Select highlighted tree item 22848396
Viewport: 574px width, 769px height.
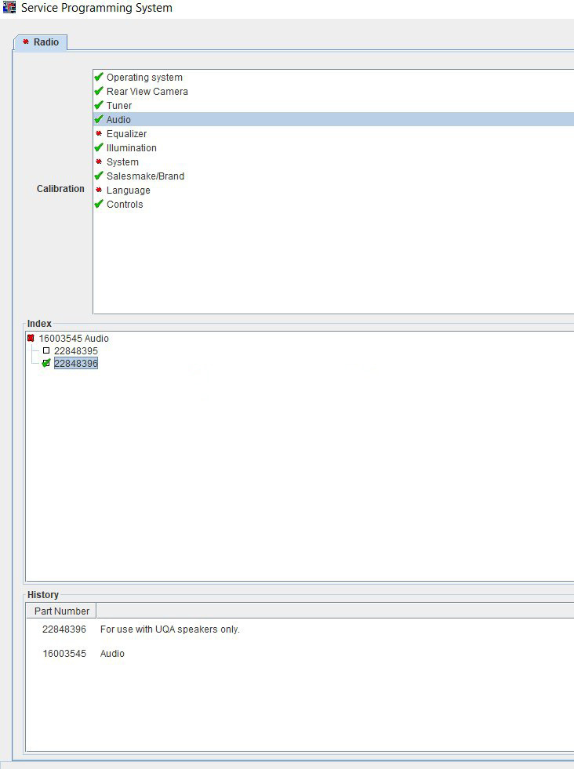click(76, 364)
